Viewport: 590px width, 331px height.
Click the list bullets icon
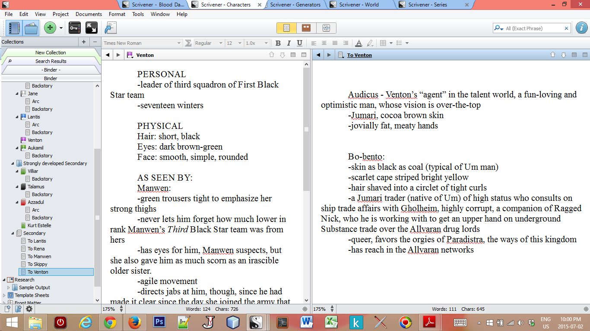tap(399, 43)
